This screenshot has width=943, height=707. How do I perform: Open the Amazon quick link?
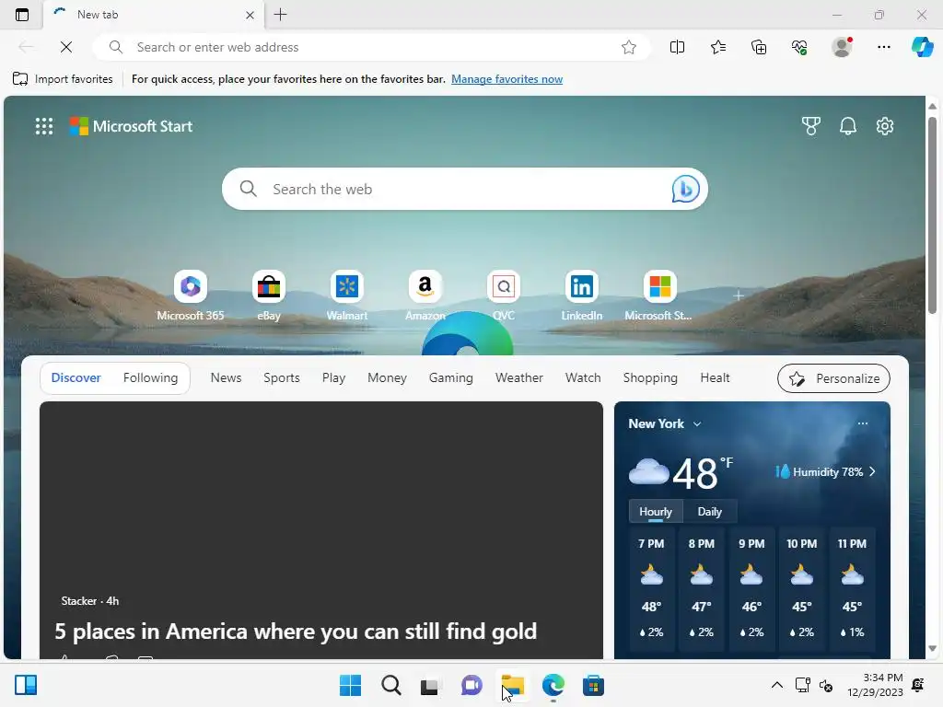(425, 296)
